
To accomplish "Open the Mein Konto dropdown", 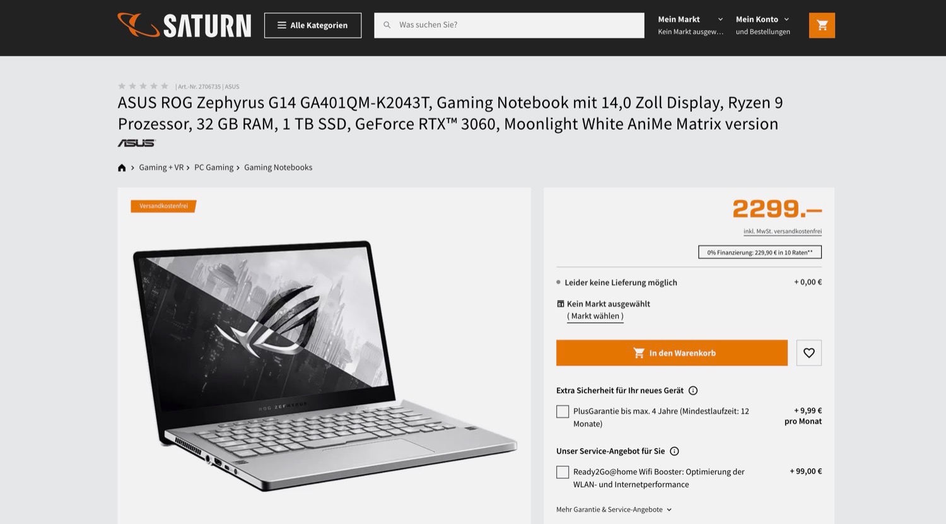I will click(x=763, y=25).
